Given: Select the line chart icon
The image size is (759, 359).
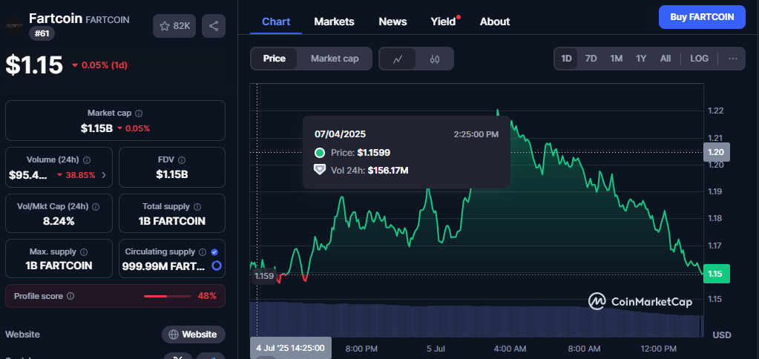Looking at the screenshot, I should tap(398, 59).
